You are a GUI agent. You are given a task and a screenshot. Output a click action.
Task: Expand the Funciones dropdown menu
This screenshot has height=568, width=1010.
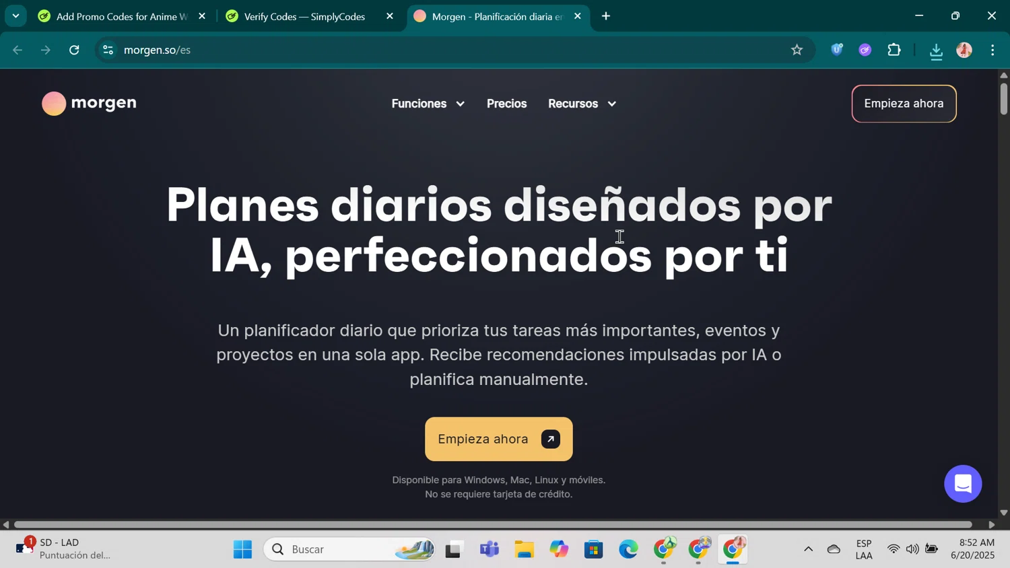click(428, 104)
